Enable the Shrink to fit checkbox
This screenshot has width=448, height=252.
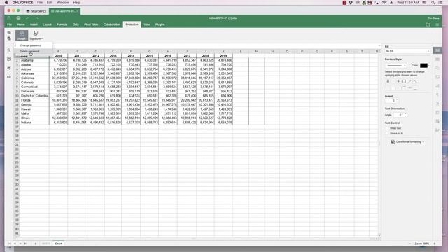pos(387,134)
